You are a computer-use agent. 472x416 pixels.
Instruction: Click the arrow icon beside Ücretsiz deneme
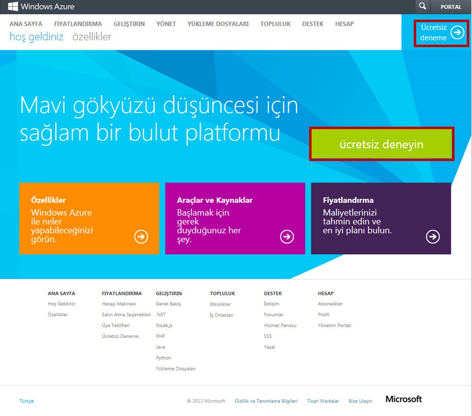(x=457, y=32)
